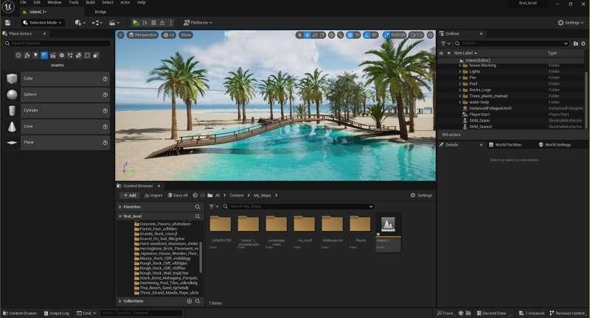590x318 pixels.
Task: Select the Select Objects cursor tool in the viewport
Action: pos(299,35)
